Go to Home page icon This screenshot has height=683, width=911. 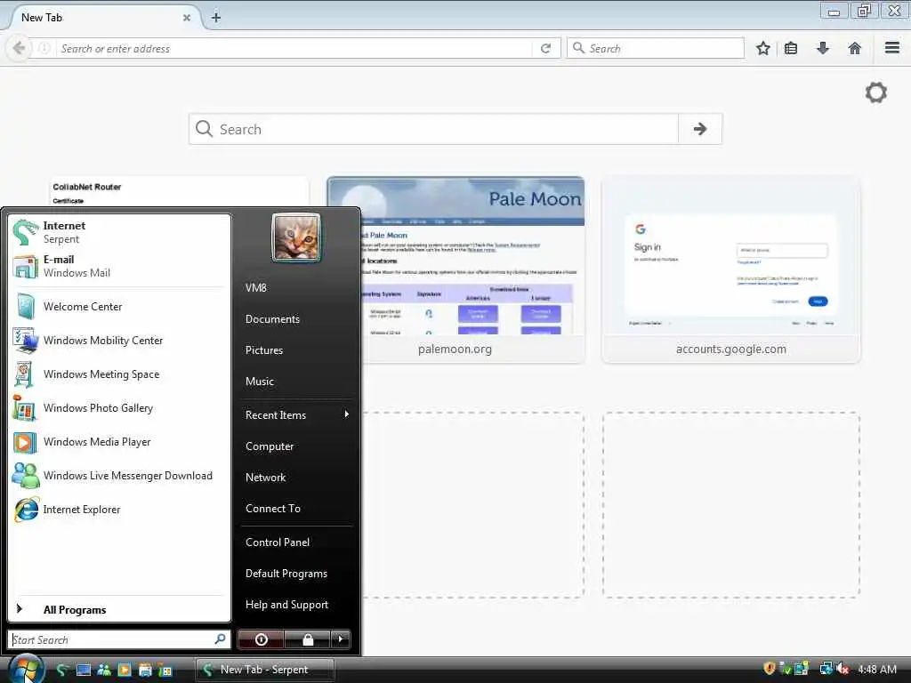coord(855,48)
